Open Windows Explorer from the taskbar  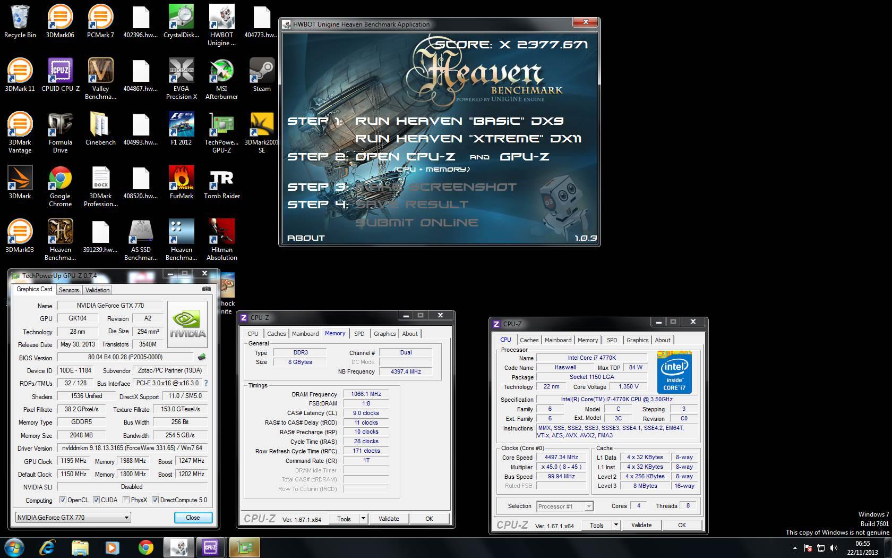click(80, 547)
